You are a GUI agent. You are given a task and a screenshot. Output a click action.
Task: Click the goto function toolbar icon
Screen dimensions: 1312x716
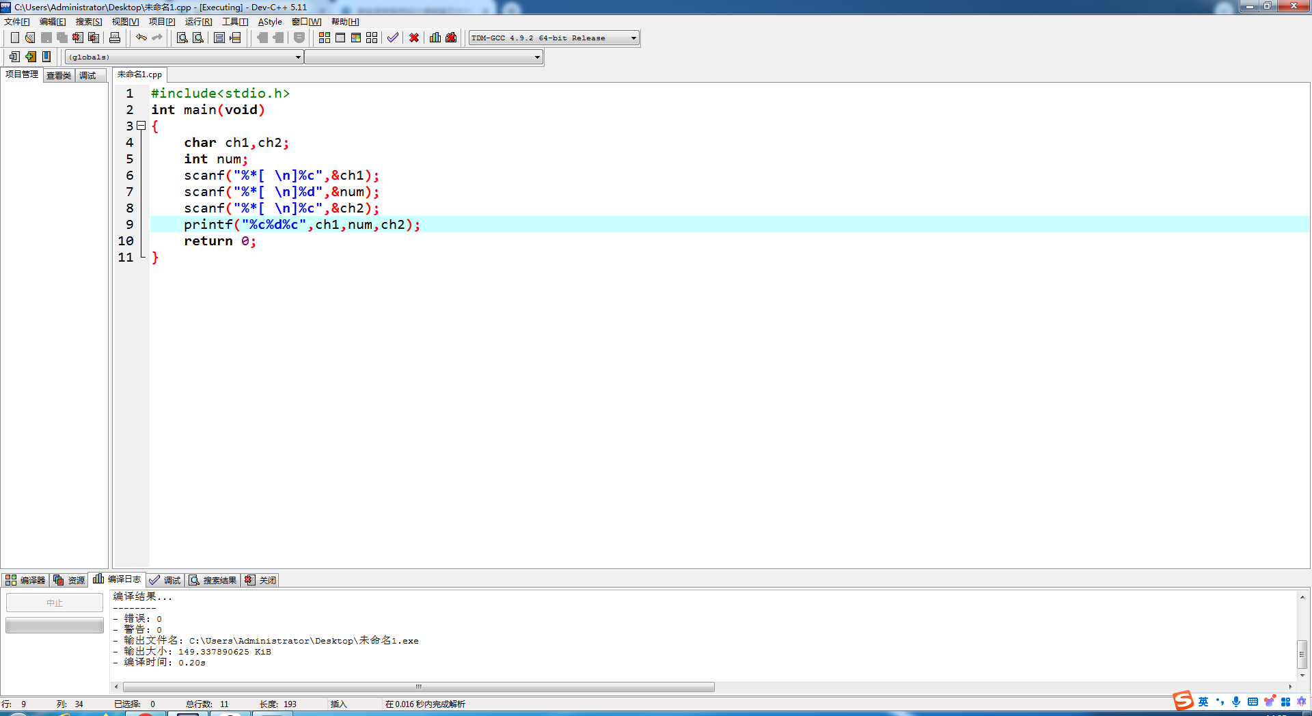[219, 38]
